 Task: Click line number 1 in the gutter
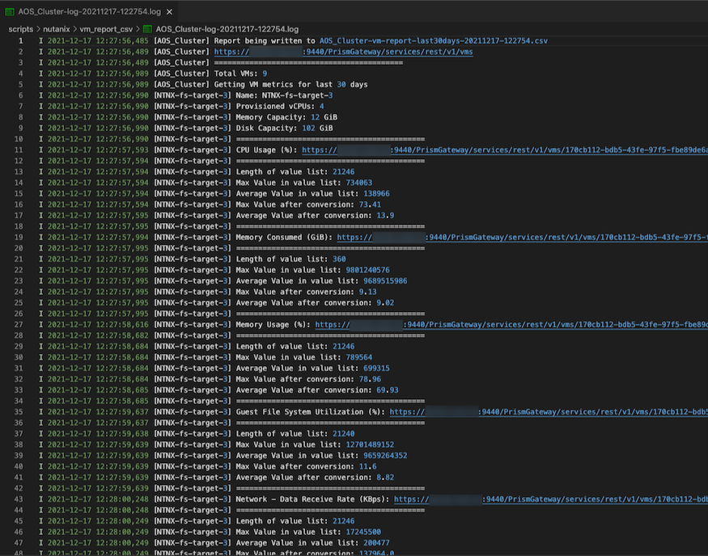pos(20,40)
